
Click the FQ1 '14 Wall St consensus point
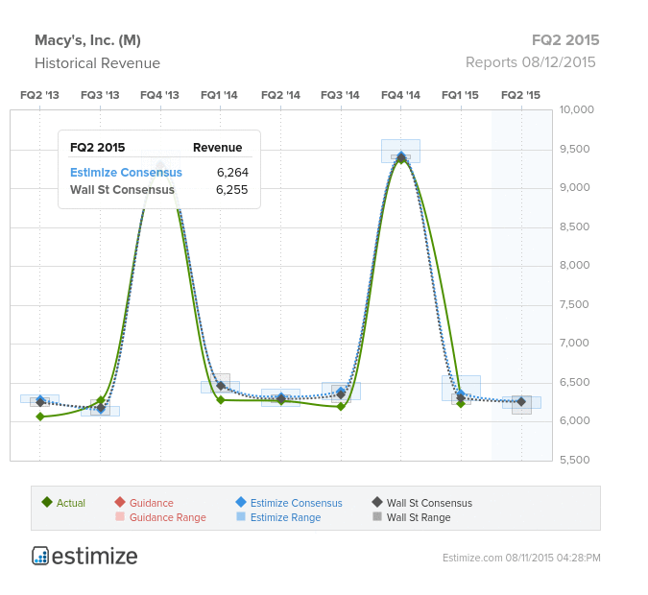221,386
